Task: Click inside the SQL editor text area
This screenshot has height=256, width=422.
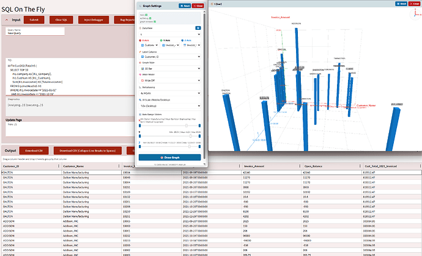Action: [x=70, y=77]
